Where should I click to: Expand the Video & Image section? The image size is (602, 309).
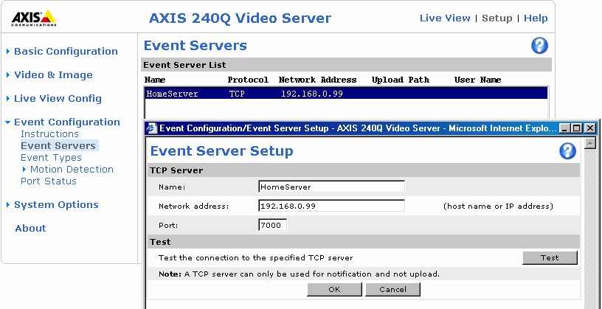[52, 75]
